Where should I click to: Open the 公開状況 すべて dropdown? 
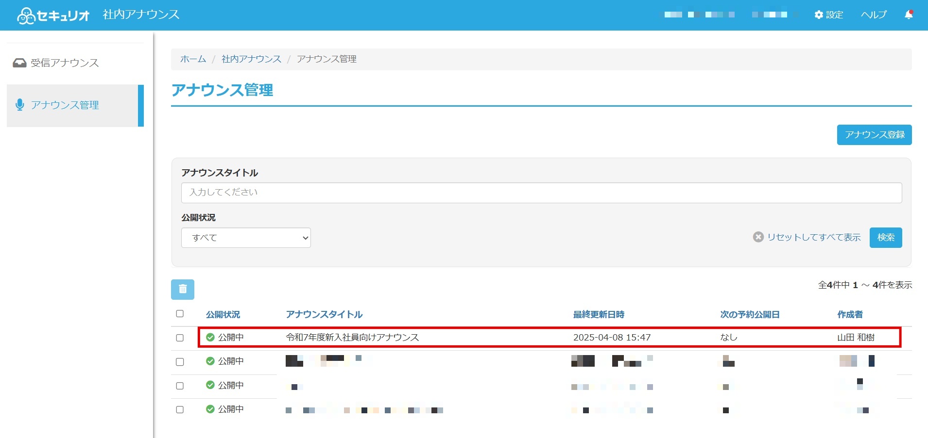246,238
